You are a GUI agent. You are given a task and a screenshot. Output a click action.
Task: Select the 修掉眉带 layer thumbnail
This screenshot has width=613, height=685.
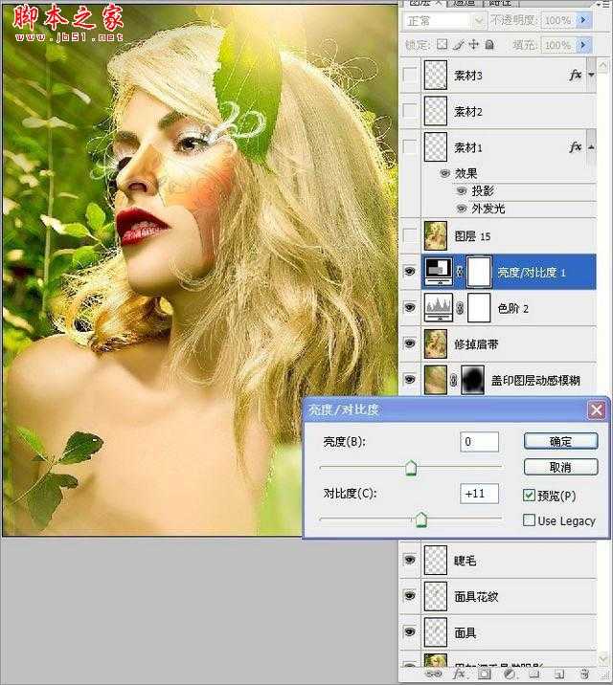436,343
